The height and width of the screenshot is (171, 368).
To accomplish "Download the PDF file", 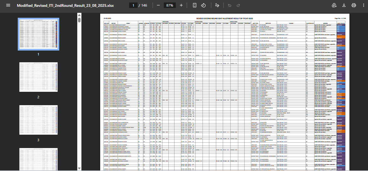I will click(344, 5).
